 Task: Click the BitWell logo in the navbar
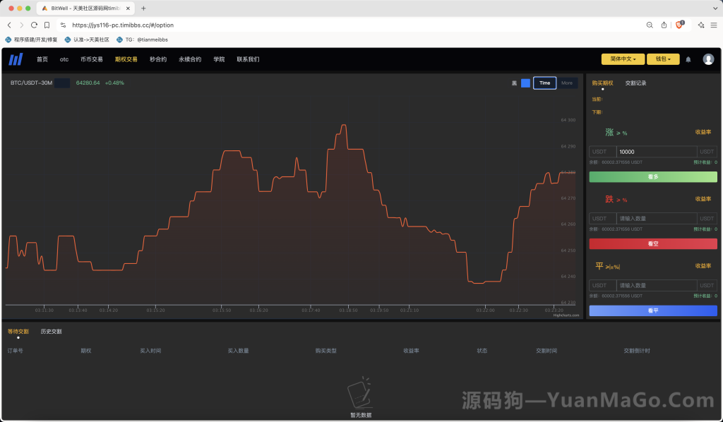[15, 59]
